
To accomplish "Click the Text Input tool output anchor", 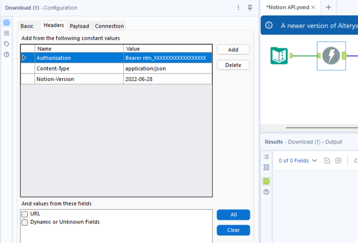I will coord(291,56).
